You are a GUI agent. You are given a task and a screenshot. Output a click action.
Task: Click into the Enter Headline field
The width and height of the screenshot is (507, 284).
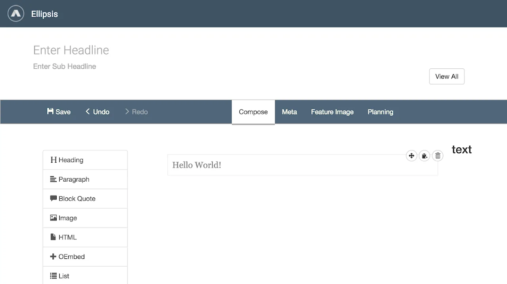pos(71,50)
